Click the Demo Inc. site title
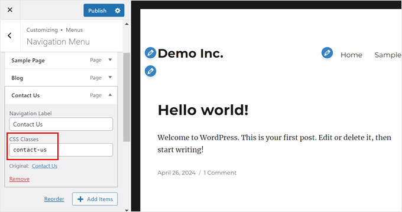 190,54
